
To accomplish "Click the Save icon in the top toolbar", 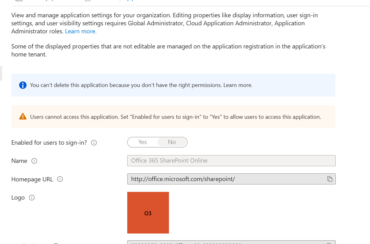I will point(19,1).
